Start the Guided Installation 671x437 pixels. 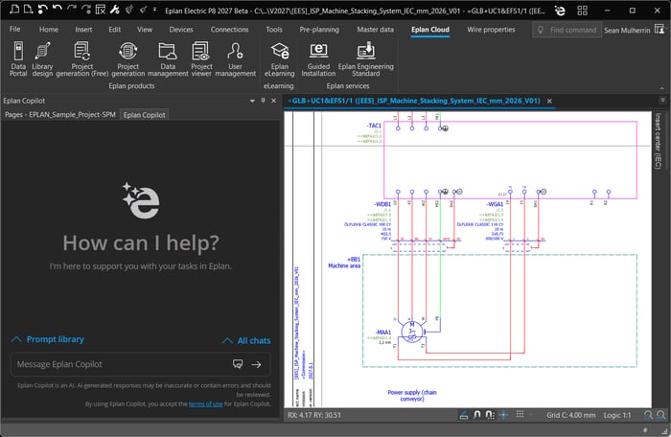pos(318,59)
